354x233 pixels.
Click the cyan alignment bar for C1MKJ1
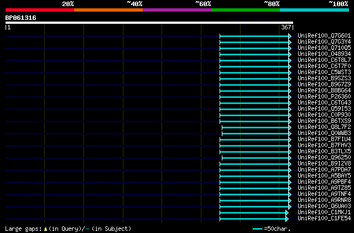click(253, 213)
